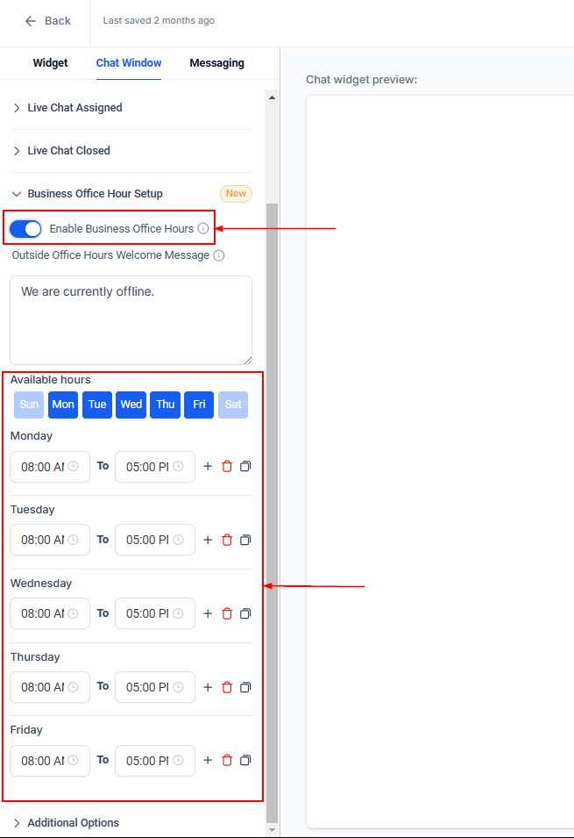The height and width of the screenshot is (838, 574).
Task: Click the delete icon for Monday hours
Action: 227,467
